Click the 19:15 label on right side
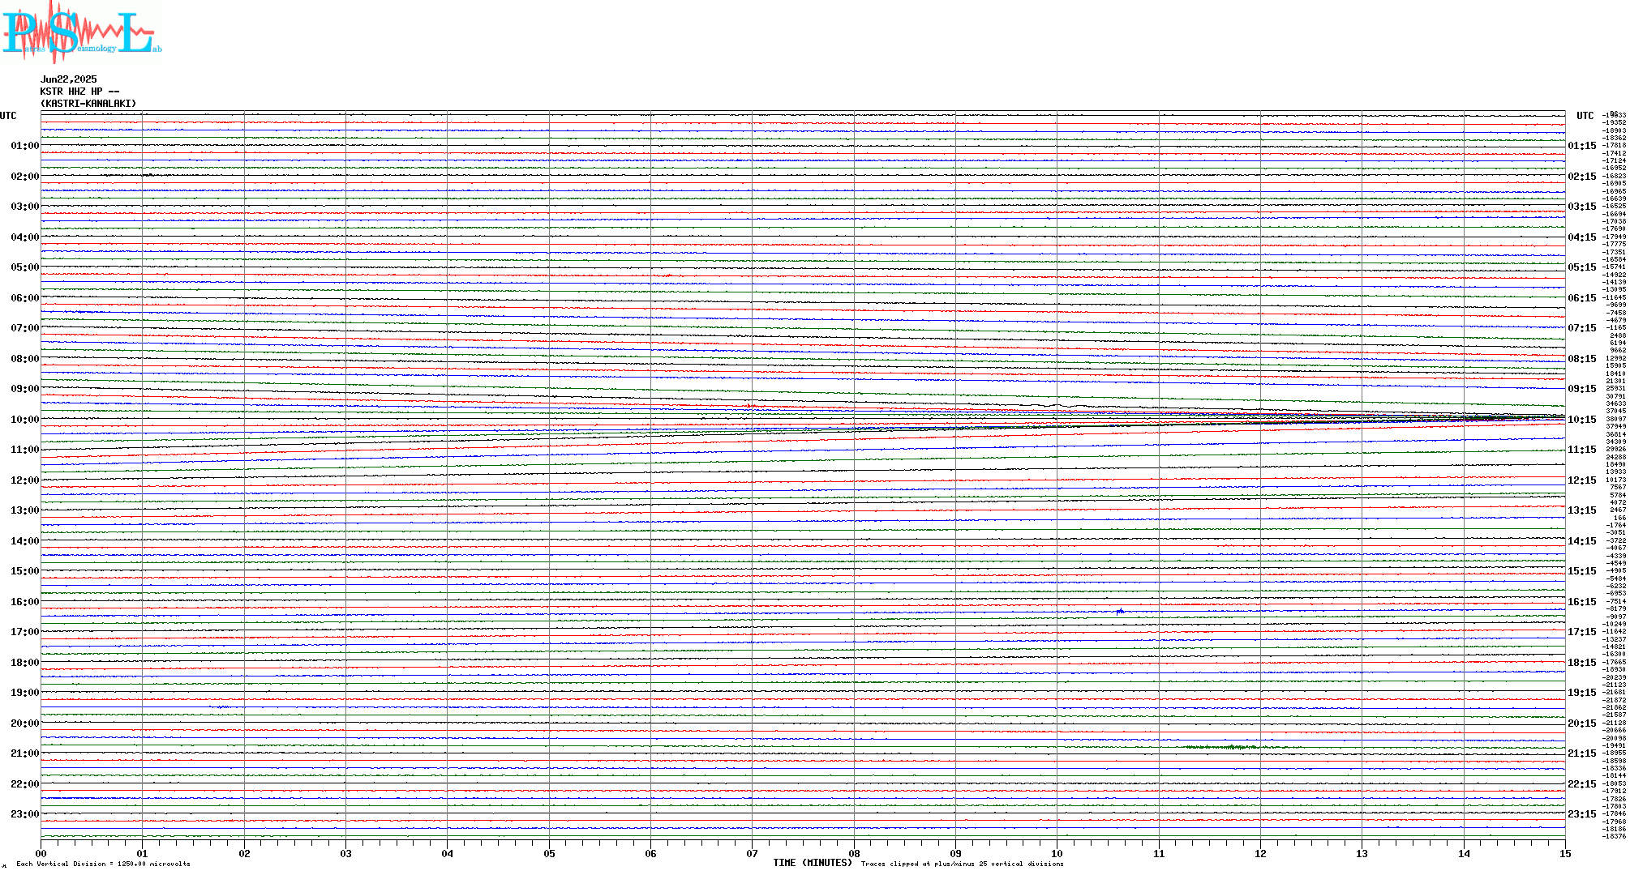Screen dimensions: 1630x875 [x=1582, y=693]
